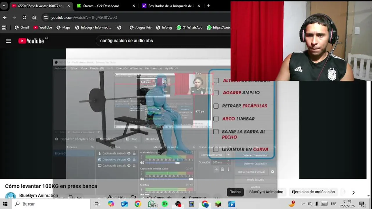Select the Ejercicios de tonificación chip
372x209 pixels.
click(x=313, y=192)
